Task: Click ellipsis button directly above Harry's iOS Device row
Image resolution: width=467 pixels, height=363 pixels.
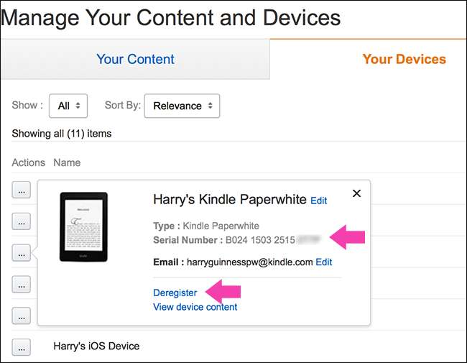Action: [x=22, y=315]
